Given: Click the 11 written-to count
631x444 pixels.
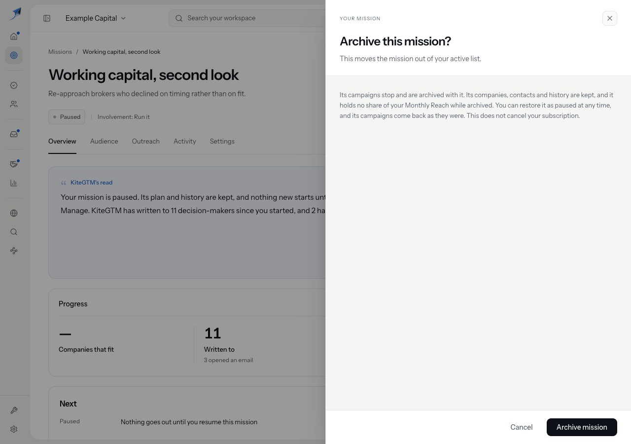Looking at the screenshot, I should pos(212,333).
